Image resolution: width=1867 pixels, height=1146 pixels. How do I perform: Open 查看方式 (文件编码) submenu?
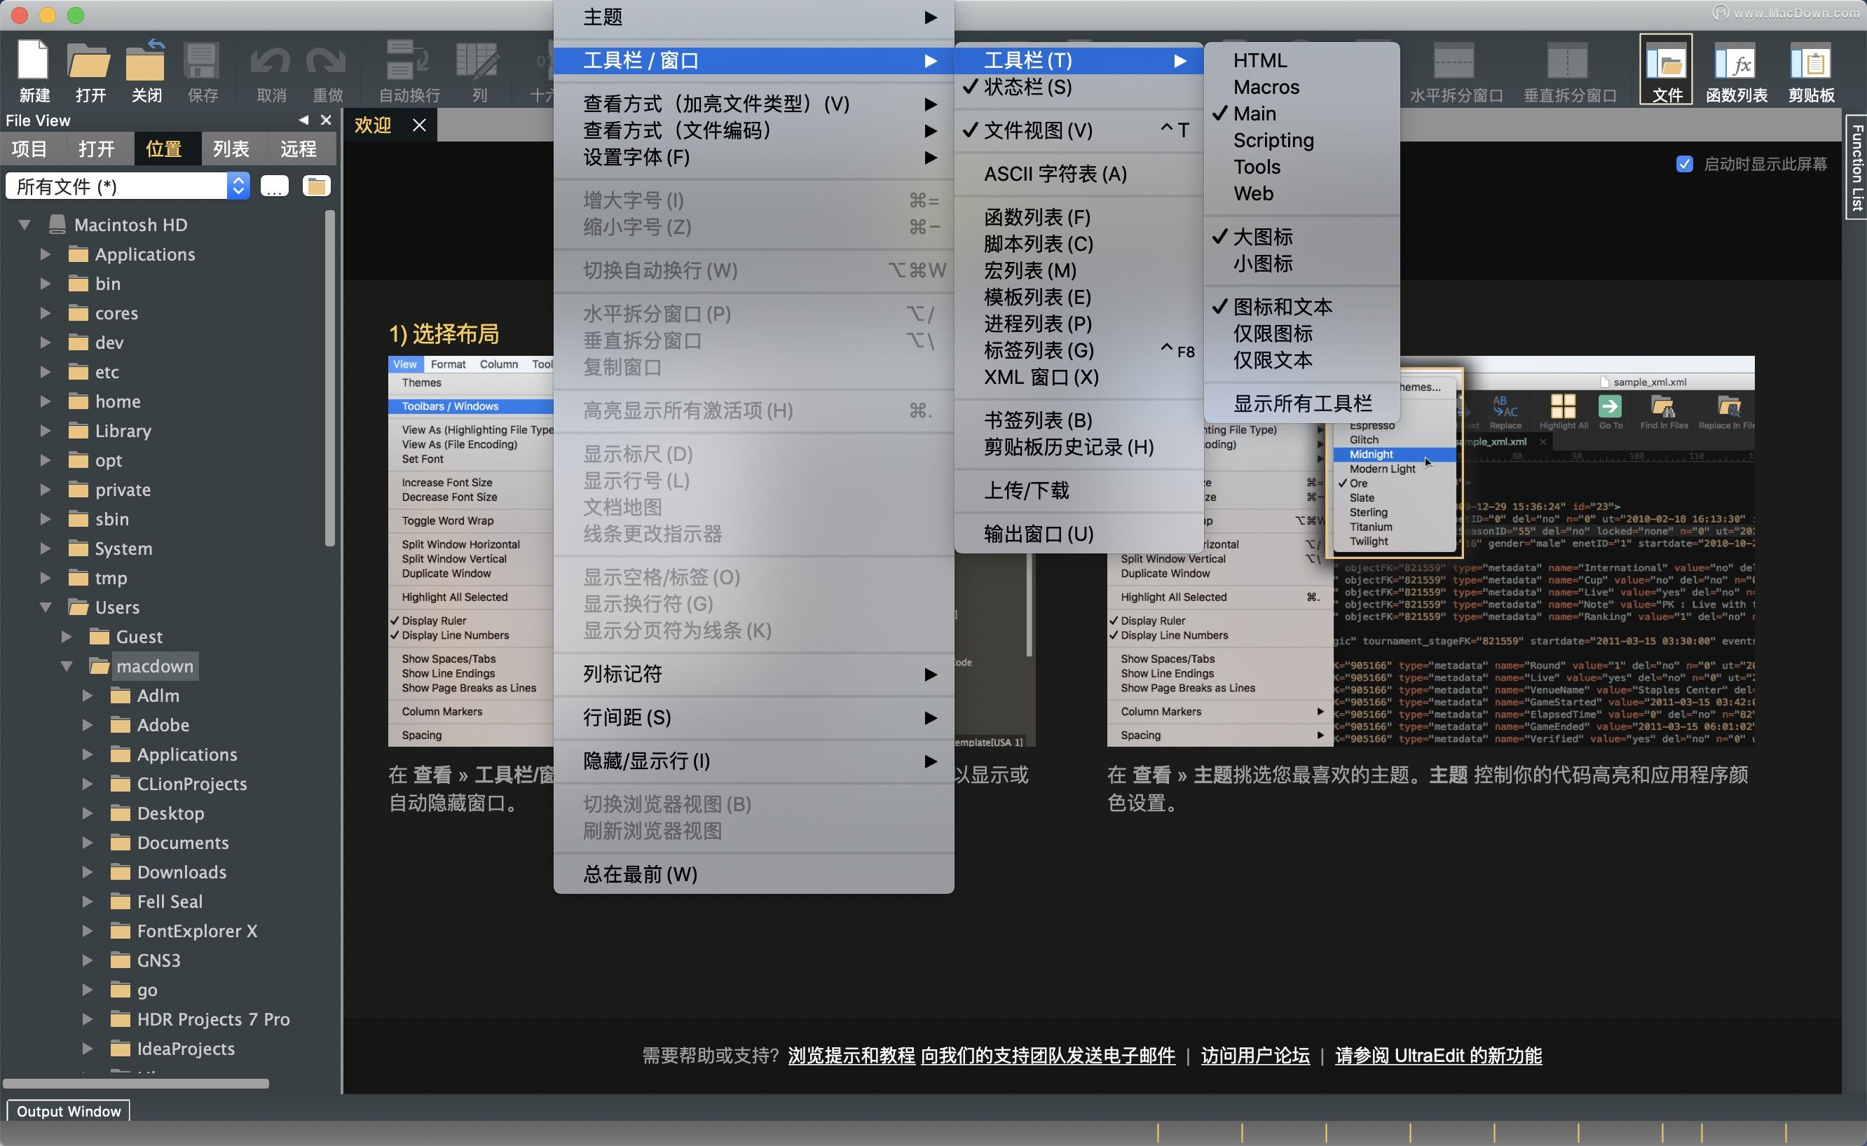pyautogui.click(x=754, y=130)
